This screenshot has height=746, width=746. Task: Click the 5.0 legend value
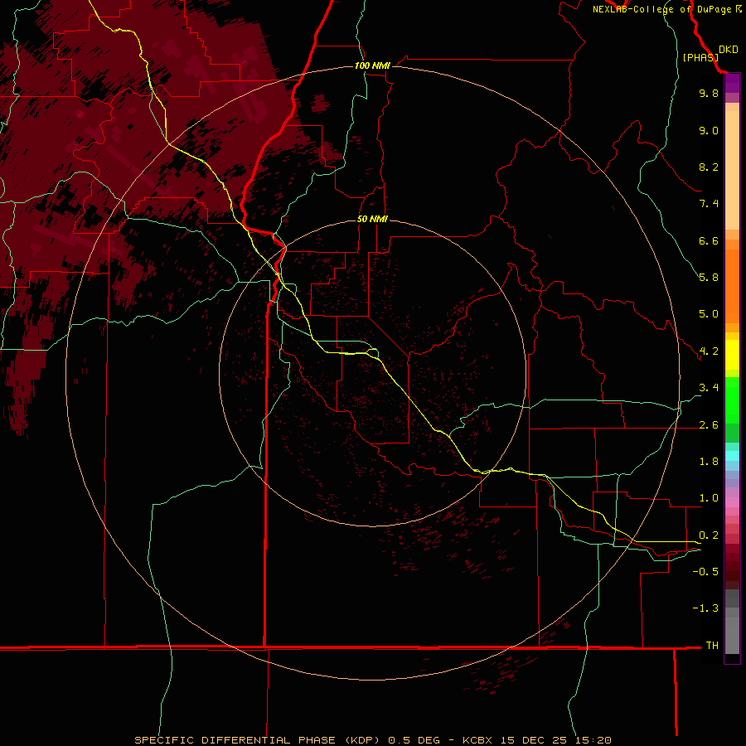pos(709,314)
